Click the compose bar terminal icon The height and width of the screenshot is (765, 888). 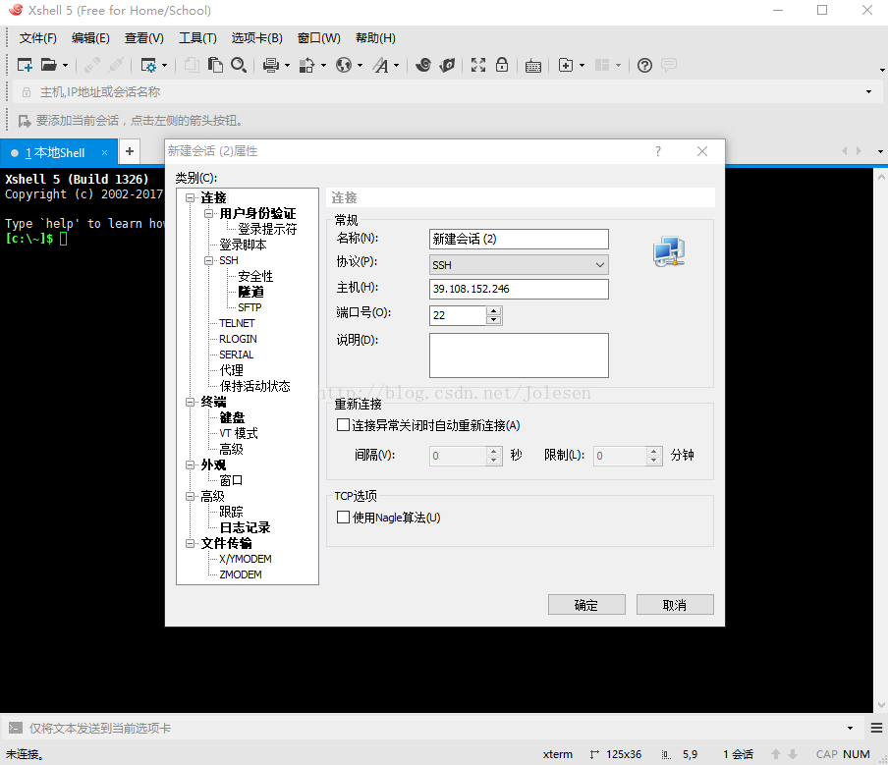(16, 728)
